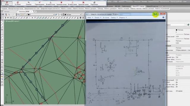The width and height of the screenshot is (190, 106).
Task: Click Эл. почта in photo viewer
Action: [x=106, y=18]
